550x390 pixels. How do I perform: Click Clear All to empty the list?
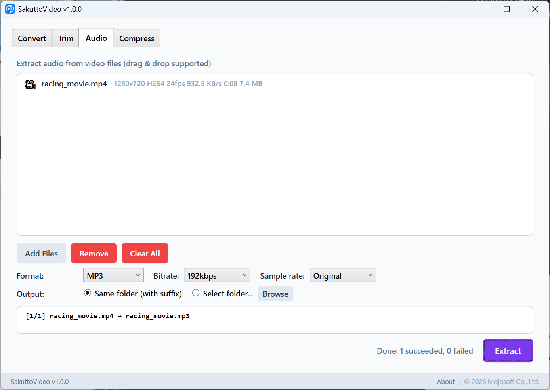point(145,254)
